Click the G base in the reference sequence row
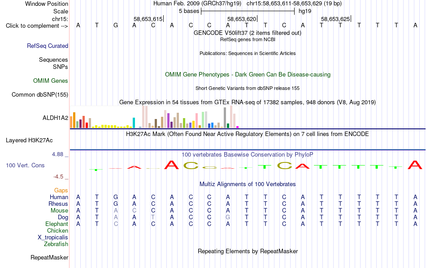426x268 pixels. pos(116,26)
